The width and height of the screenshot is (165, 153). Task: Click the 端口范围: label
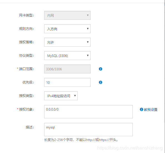click(26, 69)
